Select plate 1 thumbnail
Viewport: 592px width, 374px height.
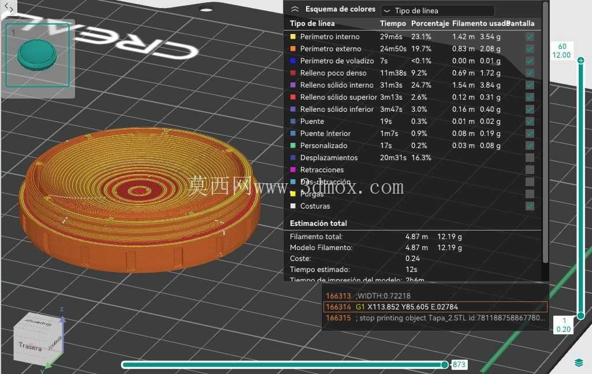(x=38, y=55)
